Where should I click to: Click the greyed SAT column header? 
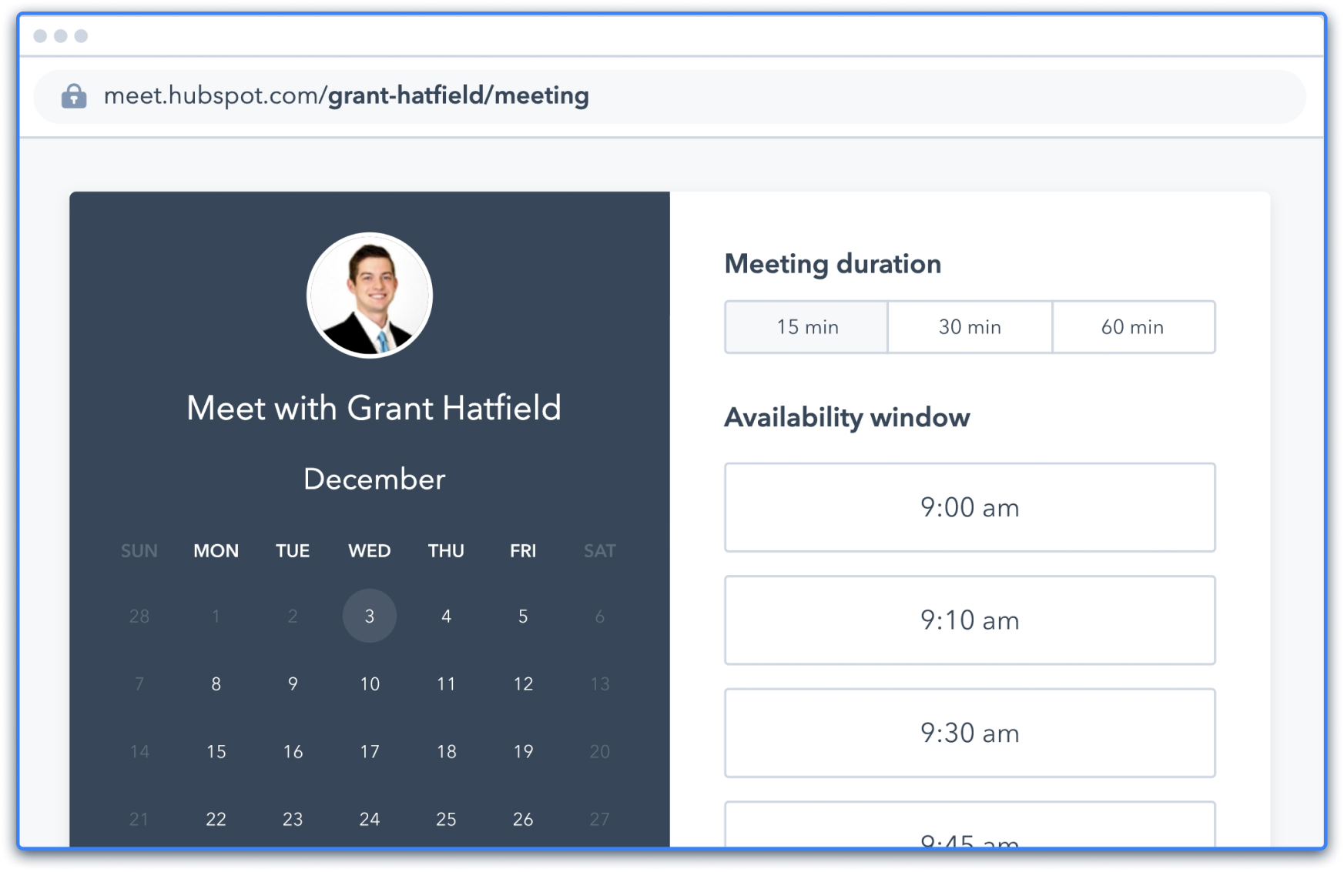600,551
